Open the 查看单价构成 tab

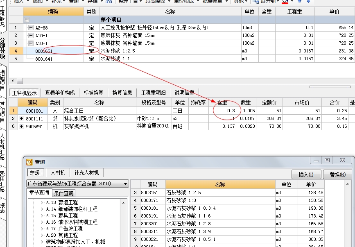(x=60, y=93)
